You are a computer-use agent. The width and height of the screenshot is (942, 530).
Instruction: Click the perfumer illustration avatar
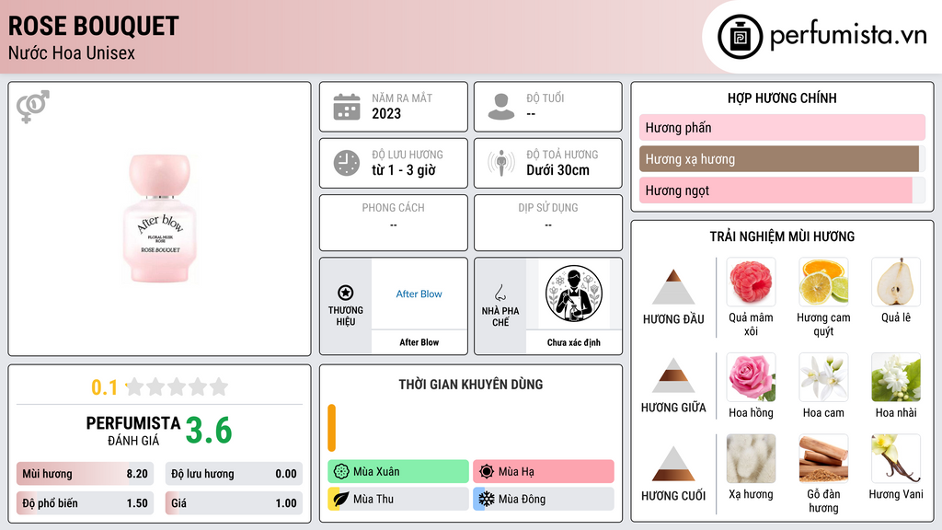574,294
